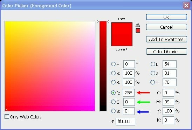The height and width of the screenshot is (130, 192).
Task: Click the L field showing 54
Action: coord(170,64)
